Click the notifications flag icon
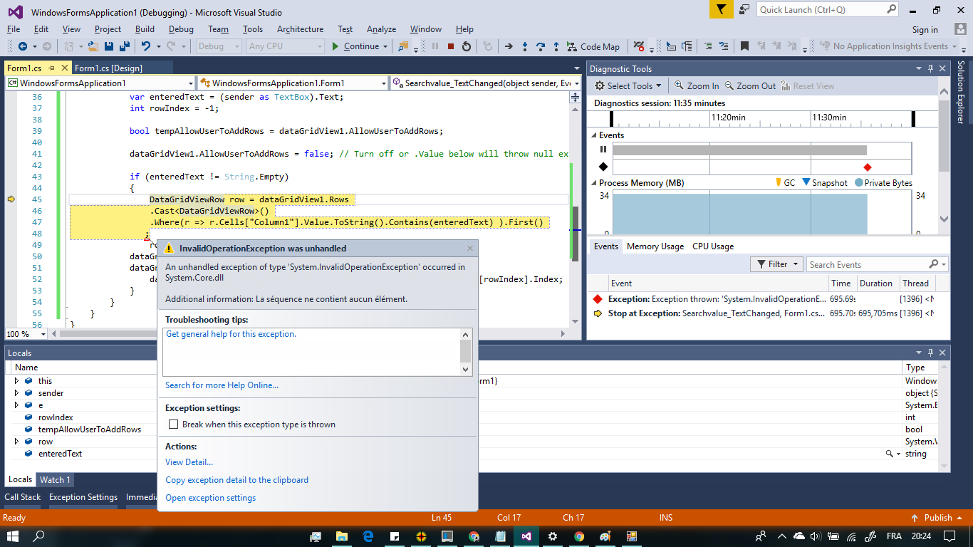 tap(722, 9)
